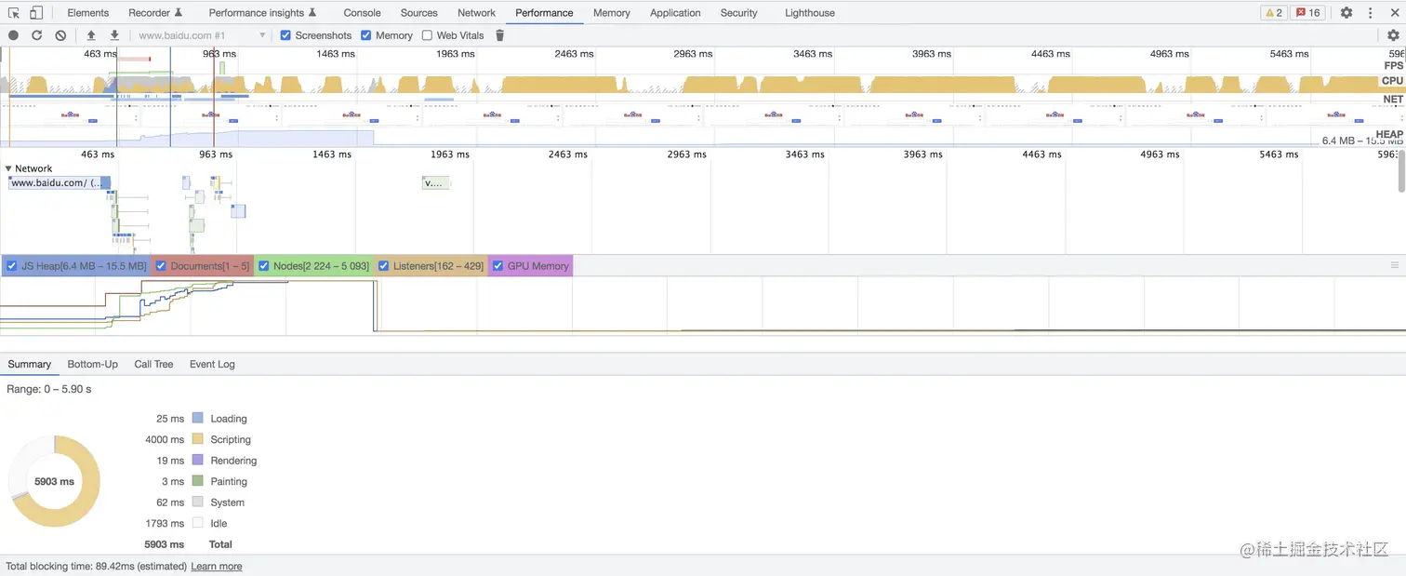
Task: Click the www.baidu.com/ network request bar
Action: (60, 182)
